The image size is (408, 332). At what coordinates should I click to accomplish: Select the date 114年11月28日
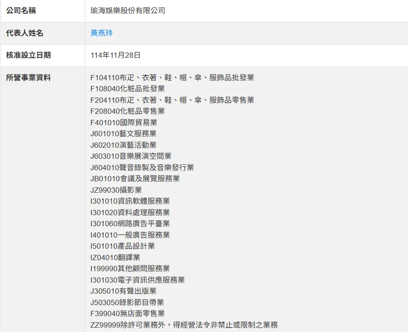[x=116, y=55]
